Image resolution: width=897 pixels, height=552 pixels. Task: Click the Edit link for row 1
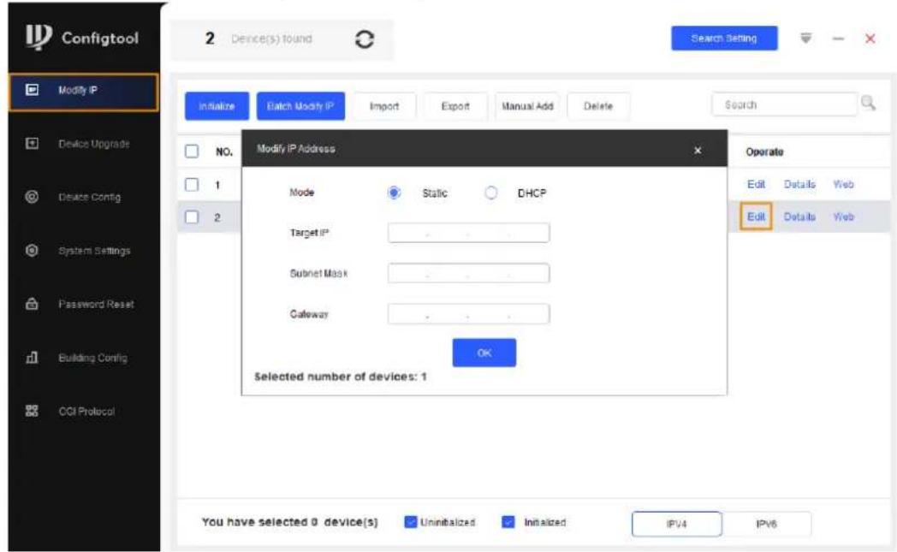756,184
